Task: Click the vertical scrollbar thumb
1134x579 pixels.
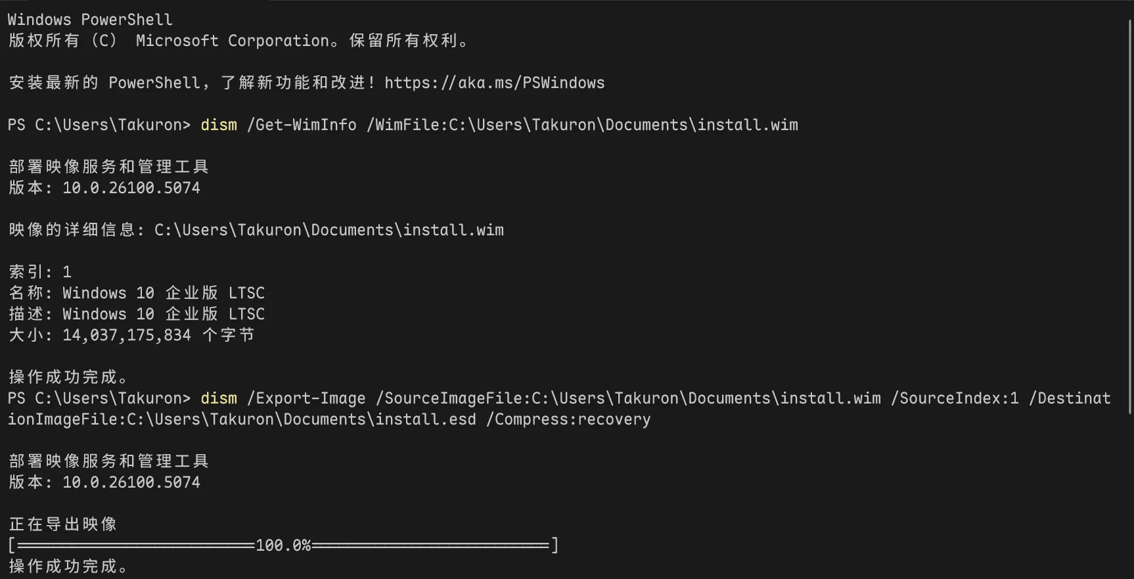Action: pos(1130,217)
